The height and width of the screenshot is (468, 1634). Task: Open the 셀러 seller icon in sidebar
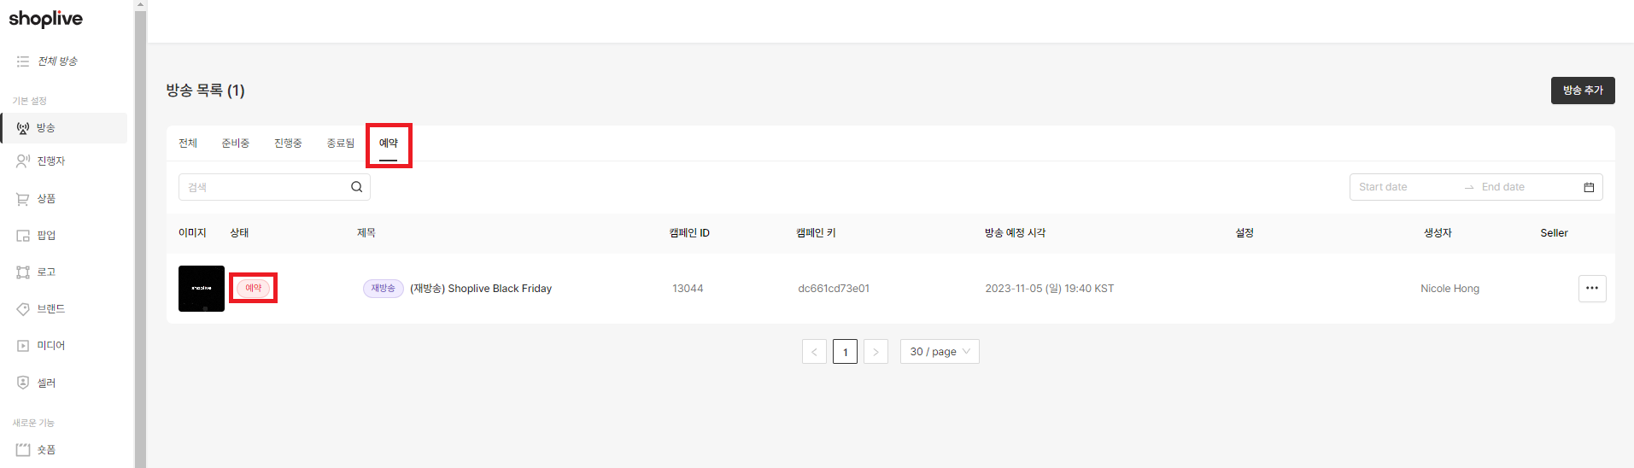(23, 383)
